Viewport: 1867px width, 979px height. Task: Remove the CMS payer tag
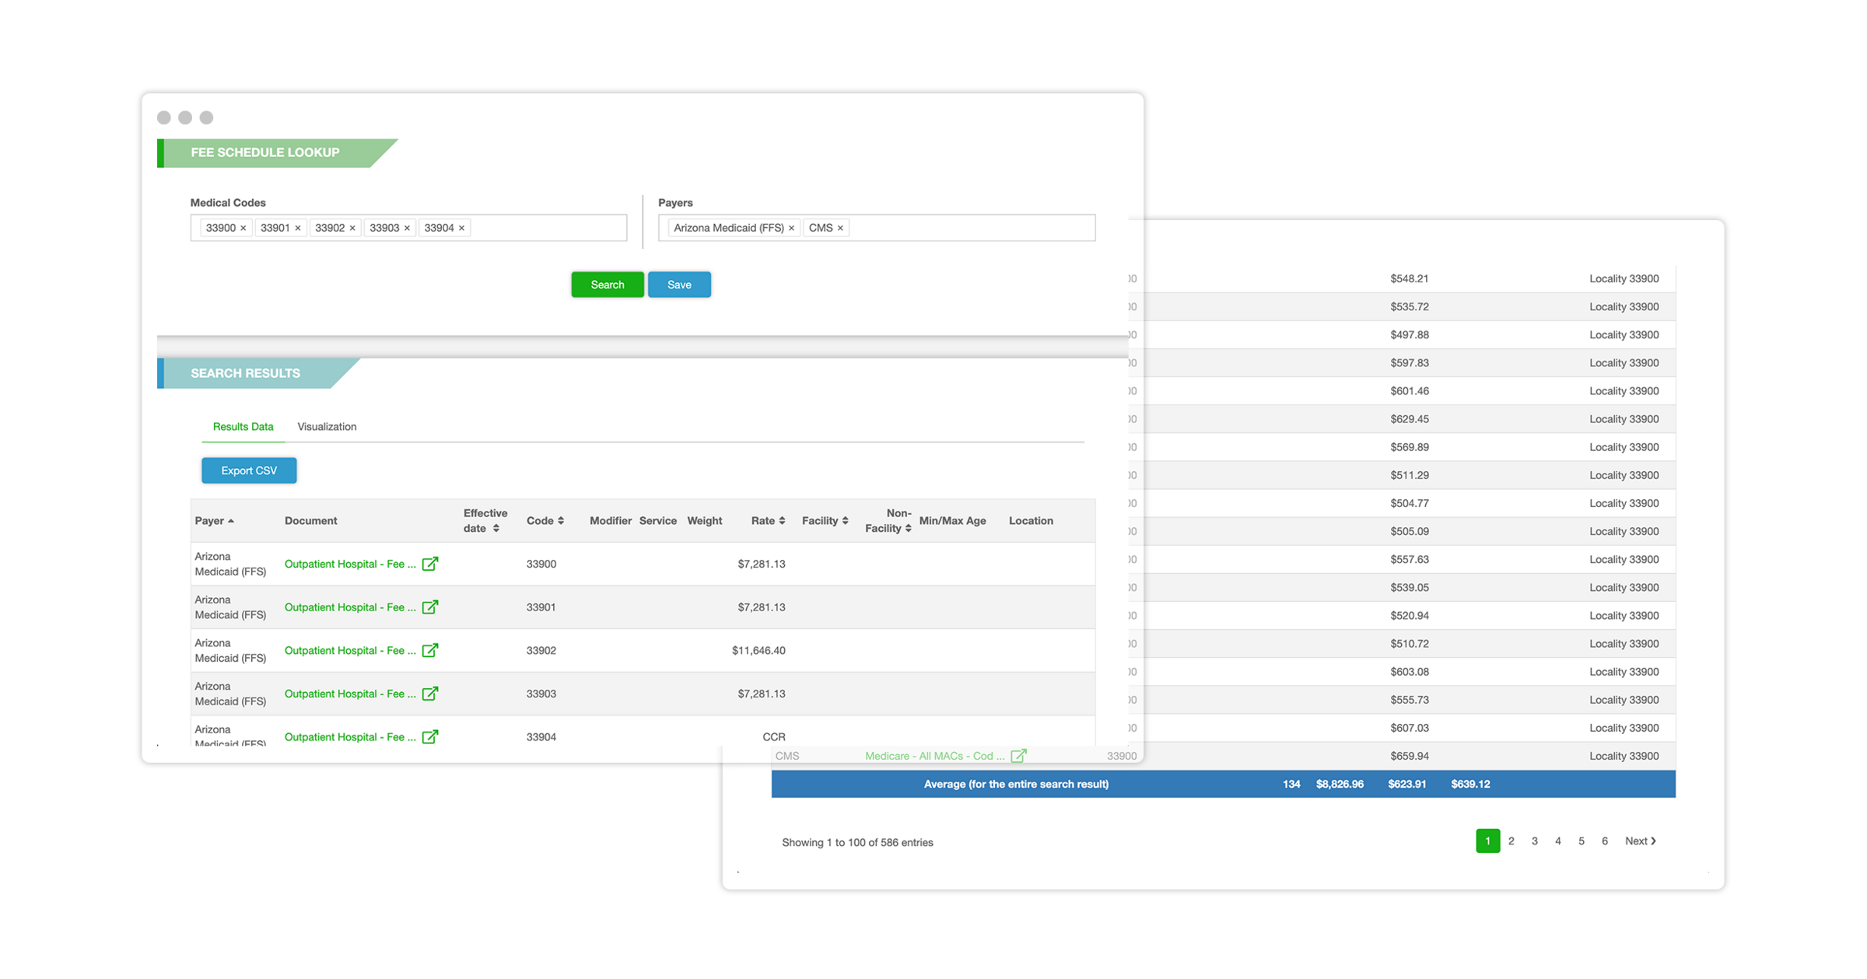(x=841, y=227)
